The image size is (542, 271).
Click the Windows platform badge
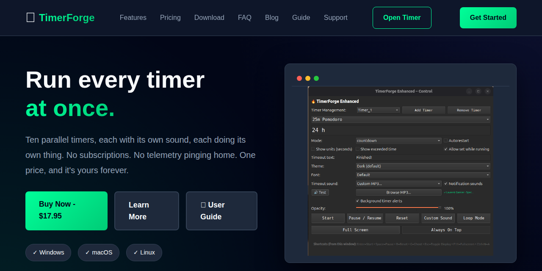point(48,252)
